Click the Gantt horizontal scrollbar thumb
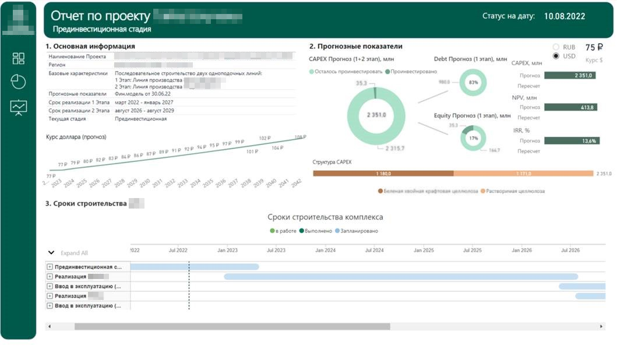Image resolution: width=617 pixels, height=346 pixels. point(232,327)
